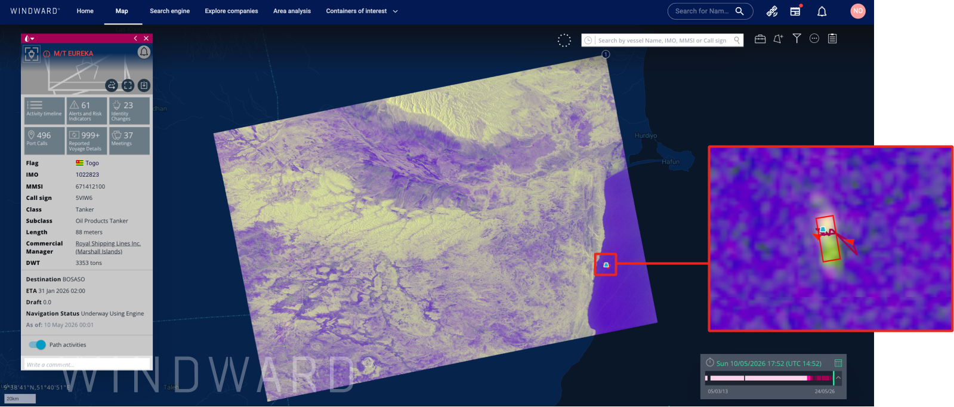Click Subclass value Oil Products Tanker

pyautogui.click(x=101, y=221)
